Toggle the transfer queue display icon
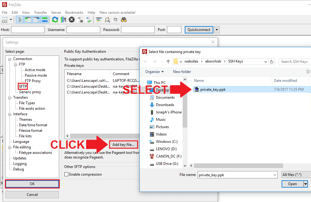This screenshot has height=202, width=311. 45,20
